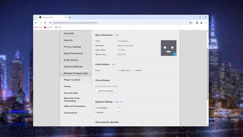The width and height of the screenshot is (243, 137).
Task: Open the YouTube bookmark
Action: pyautogui.click(x=48, y=27)
